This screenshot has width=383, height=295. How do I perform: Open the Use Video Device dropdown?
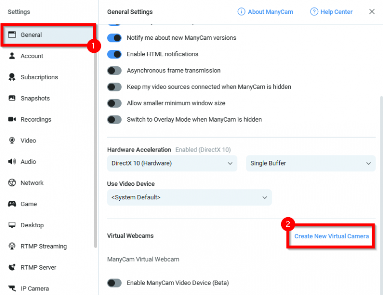tap(190, 197)
